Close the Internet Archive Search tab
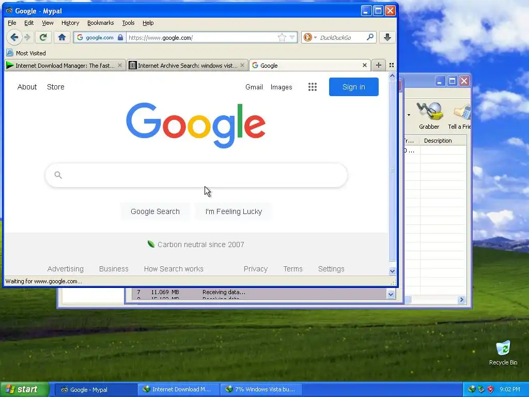Image resolution: width=529 pixels, height=397 pixels. click(242, 65)
